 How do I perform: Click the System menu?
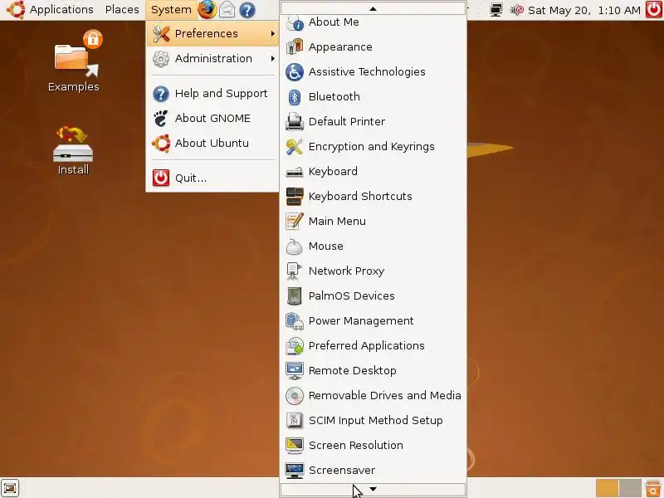click(x=171, y=9)
